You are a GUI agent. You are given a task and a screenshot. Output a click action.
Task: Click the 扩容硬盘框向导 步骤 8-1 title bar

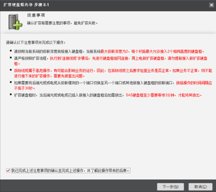tap(26, 5)
